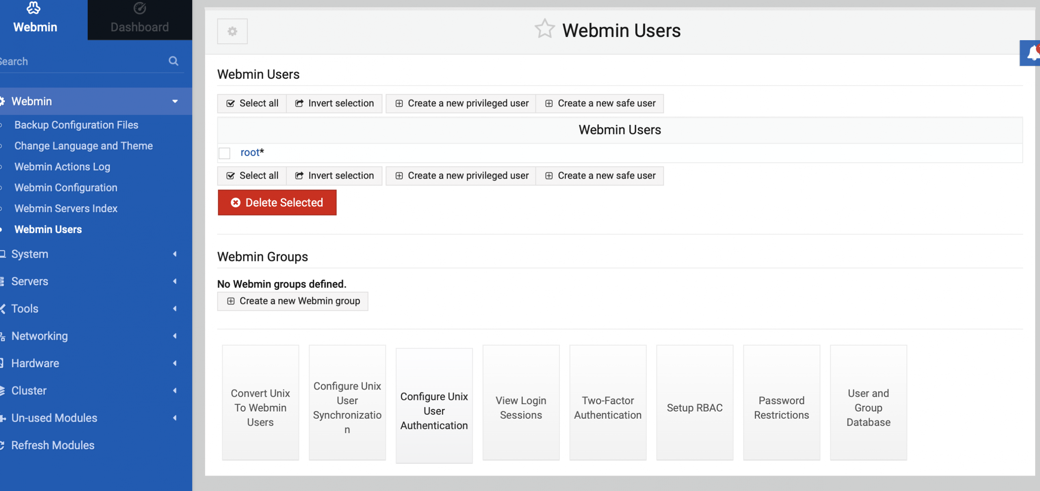This screenshot has width=1040, height=491.
Task: Open Configure Unix User Synchronization tile
Action: point(347,403)
